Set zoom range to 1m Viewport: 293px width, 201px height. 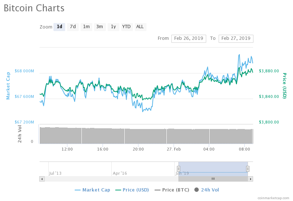point(86,27)
